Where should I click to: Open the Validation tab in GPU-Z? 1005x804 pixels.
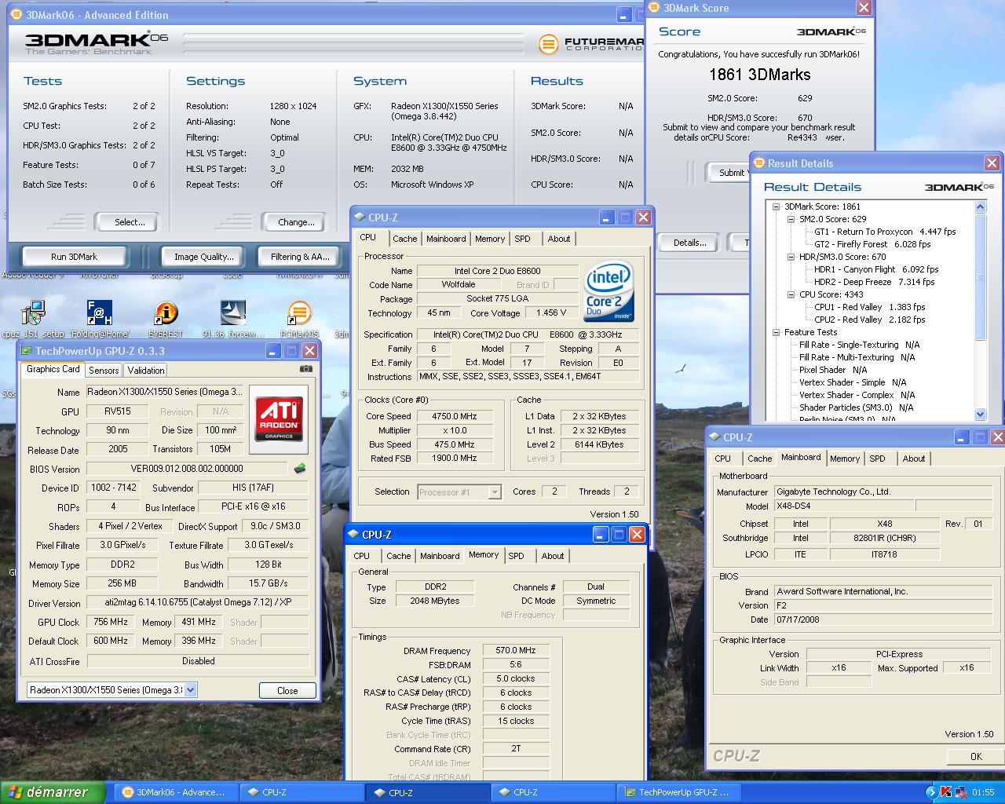[x=146, y=371]
